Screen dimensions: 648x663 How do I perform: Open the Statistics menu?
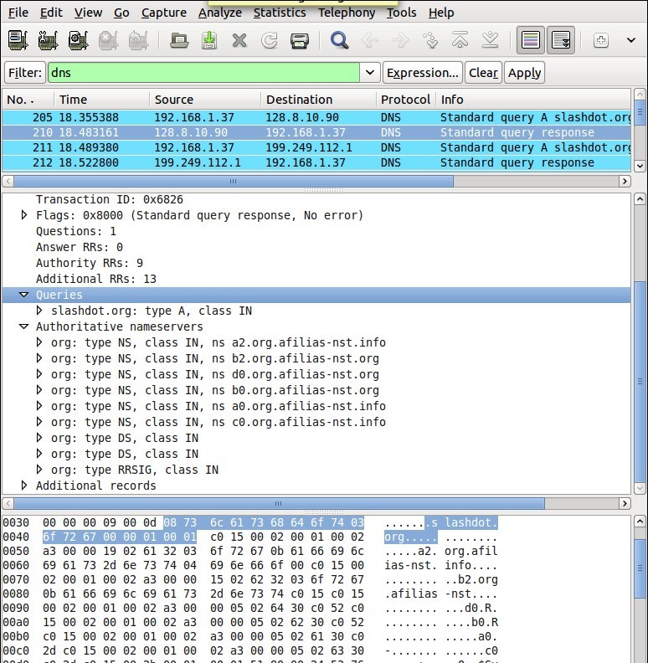(x=280, y=13)
